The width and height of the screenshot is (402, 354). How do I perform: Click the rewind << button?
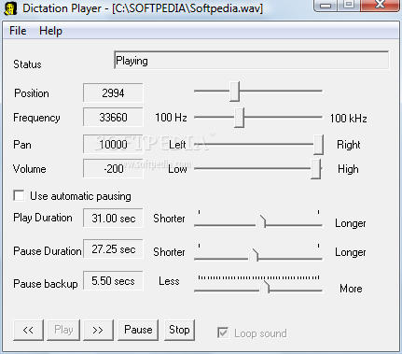[28, 330]
